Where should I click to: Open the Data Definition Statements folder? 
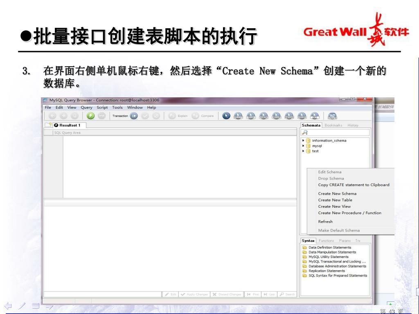(330, 247)
